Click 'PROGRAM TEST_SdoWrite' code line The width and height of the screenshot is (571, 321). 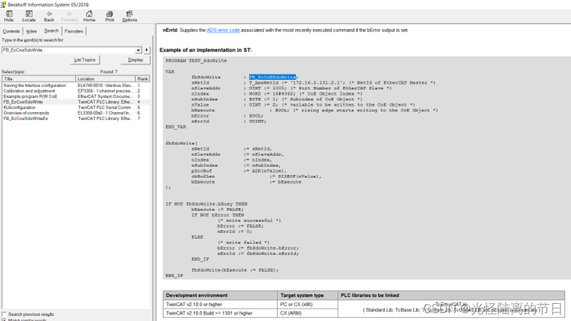[196, 61]
